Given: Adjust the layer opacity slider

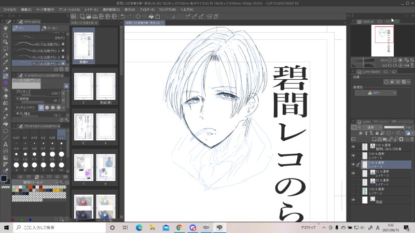Looking at the screenshot, I should pos(394,127).
